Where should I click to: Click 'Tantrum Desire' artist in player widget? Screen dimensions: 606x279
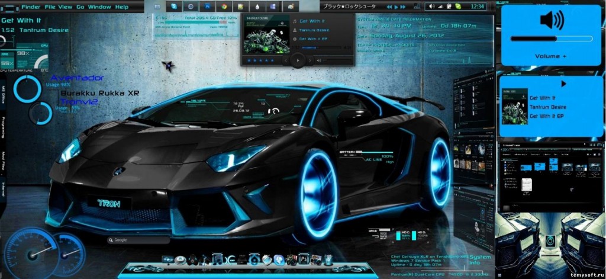pyautogui.click(x=314, y=30)
